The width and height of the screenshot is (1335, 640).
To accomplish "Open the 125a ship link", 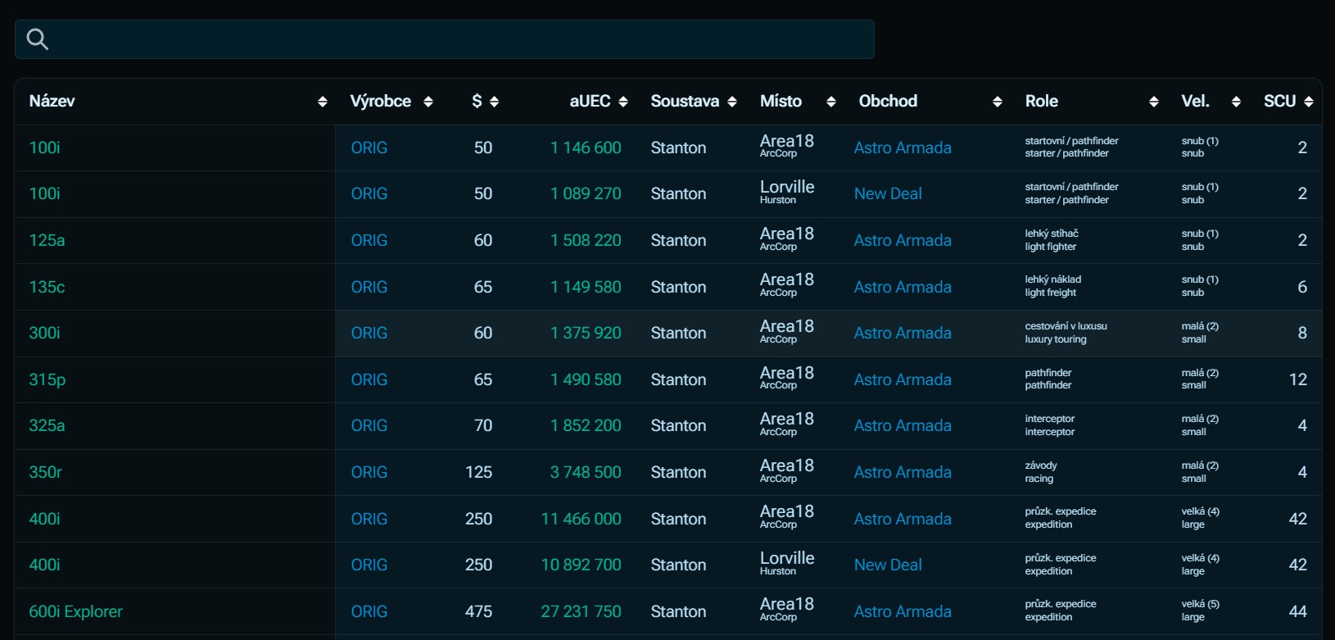I will tap(47, 240).
